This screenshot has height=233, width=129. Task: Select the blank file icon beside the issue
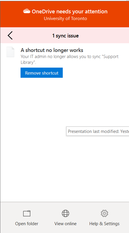(10, 52)
